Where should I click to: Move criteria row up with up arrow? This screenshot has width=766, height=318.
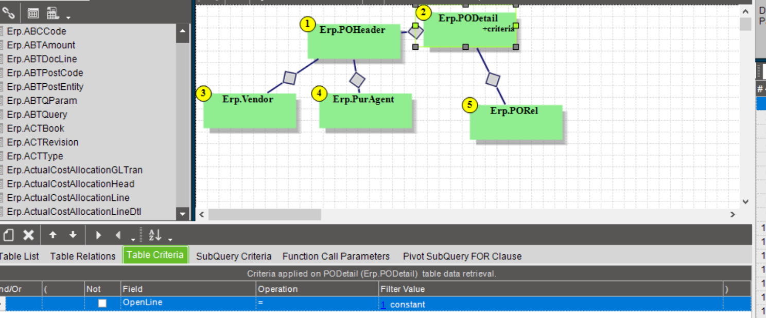pyautogui.click(x=53, y=235)
